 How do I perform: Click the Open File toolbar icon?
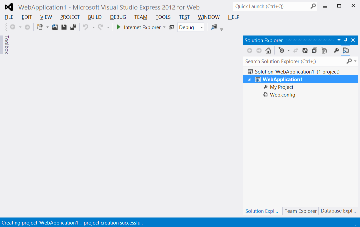point(55,27)
